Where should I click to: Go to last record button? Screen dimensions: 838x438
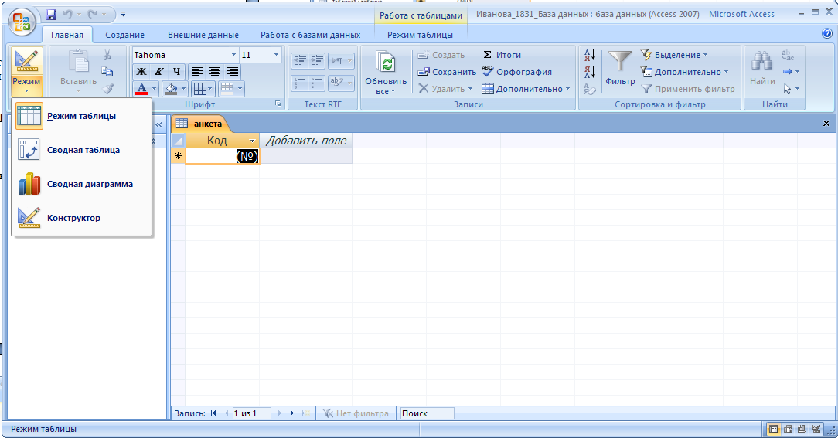[x=293, y=413]
